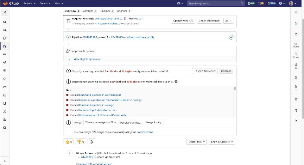Viewport: 304px width, 165px height.
Task: Open the Members icon in left sidebar
Action: [5, 119]
